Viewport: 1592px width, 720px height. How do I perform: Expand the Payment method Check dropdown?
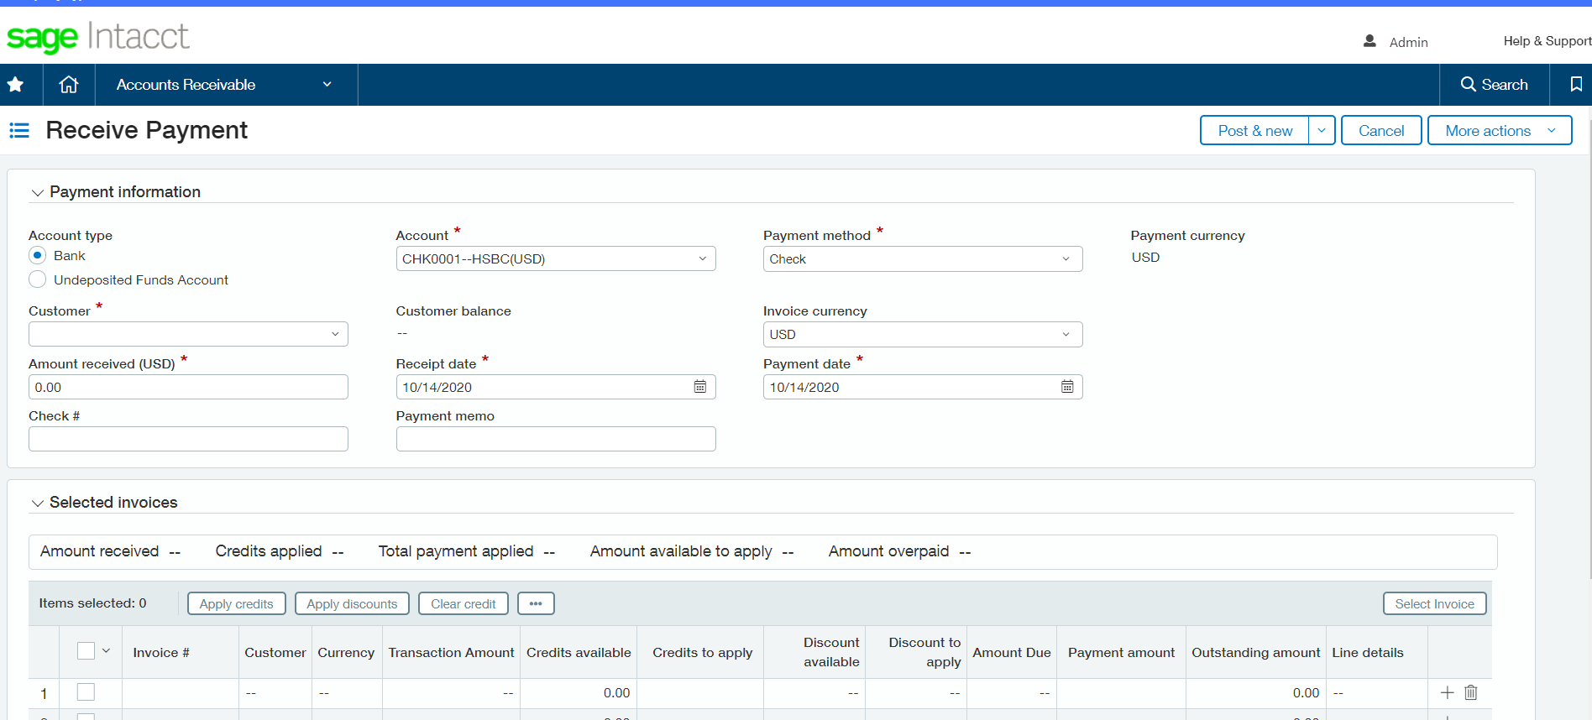click(x=922, y=259)
